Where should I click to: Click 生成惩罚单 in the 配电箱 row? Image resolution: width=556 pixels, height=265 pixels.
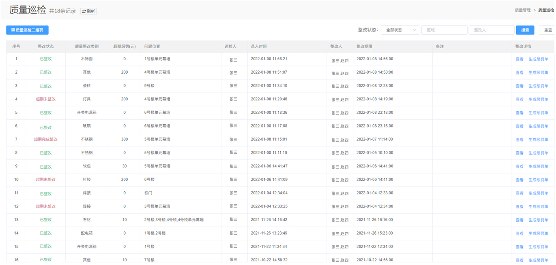pos(538,233)
